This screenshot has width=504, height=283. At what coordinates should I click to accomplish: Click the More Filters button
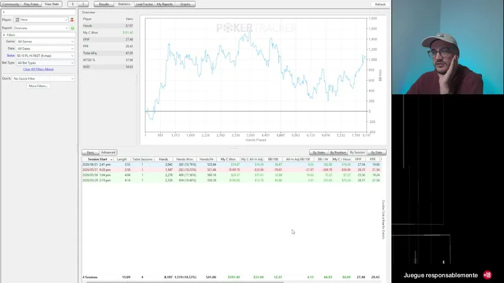38,86
